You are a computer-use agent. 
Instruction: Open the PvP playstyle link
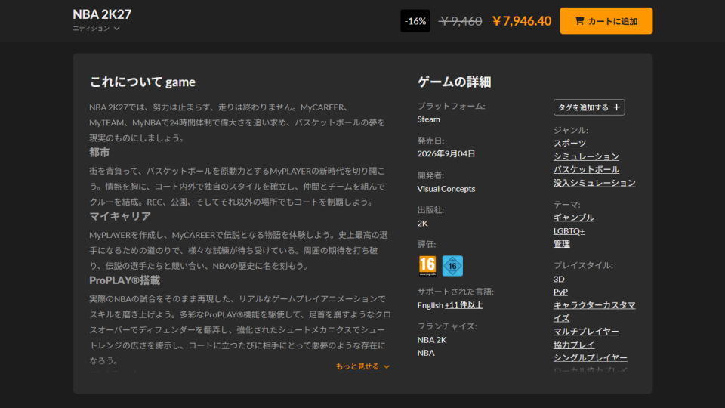tap(560, 292)
